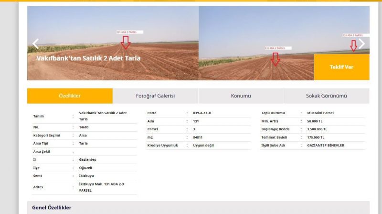Click the previous slide arrow on carousel
The height and width of the screenshot is (214, 382).
pyautogui.click(x=35, y=44)
